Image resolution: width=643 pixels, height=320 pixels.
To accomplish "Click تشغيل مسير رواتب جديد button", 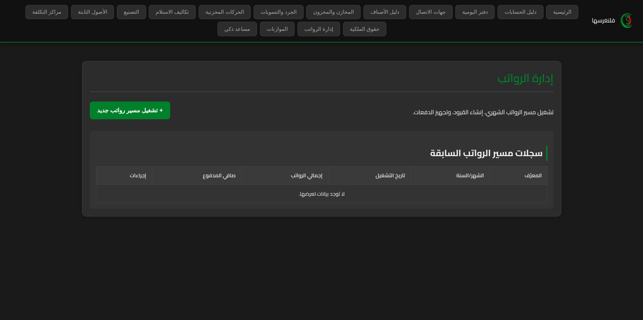I will 130,111.
